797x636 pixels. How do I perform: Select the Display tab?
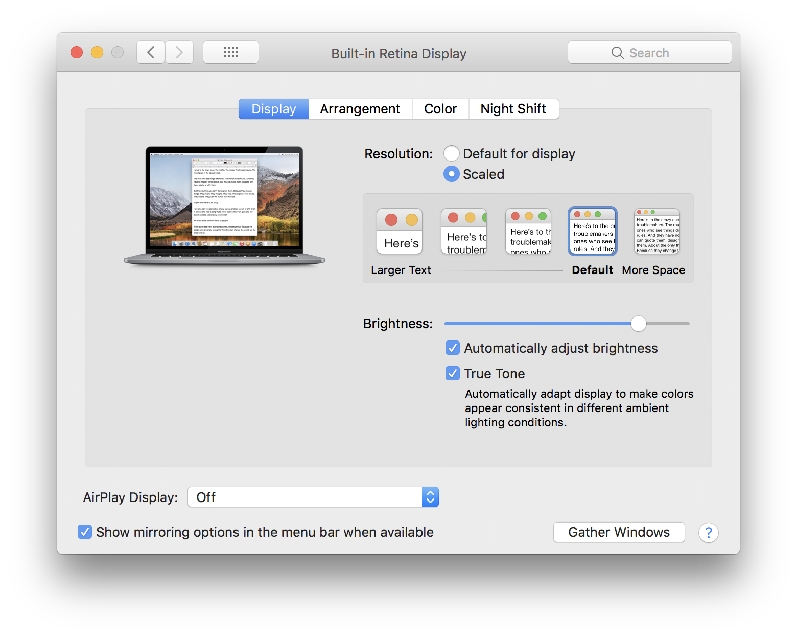(274, 109)
